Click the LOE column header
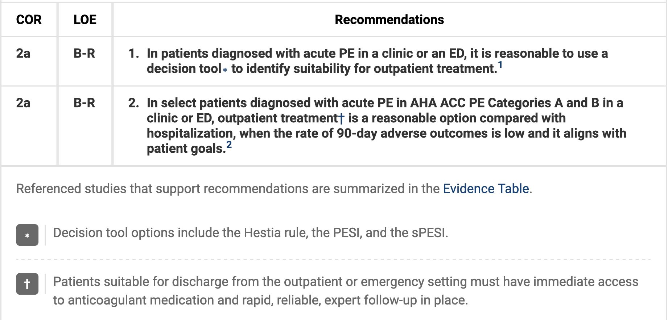668x320 pixels. click(x=85, y=20)
